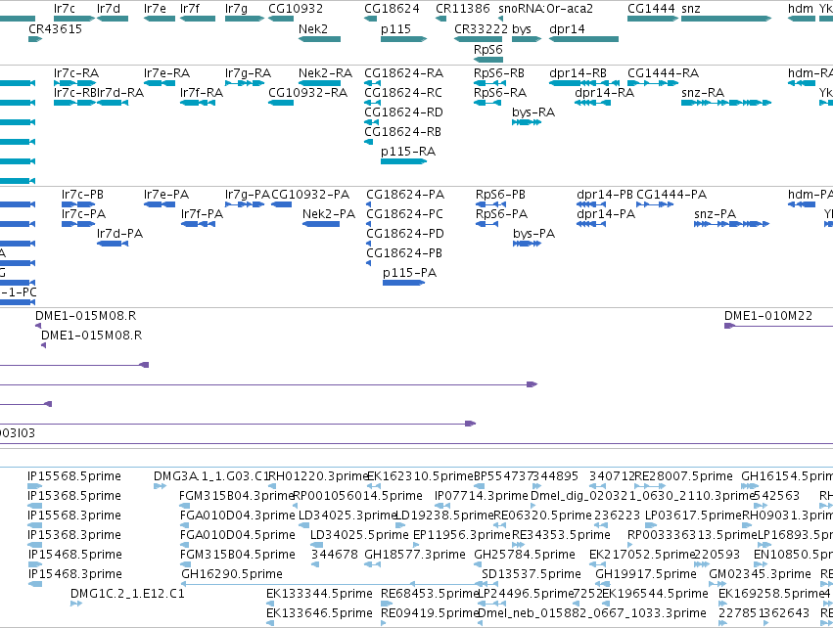Select the IP15468.3prime EST glyph

34,584
